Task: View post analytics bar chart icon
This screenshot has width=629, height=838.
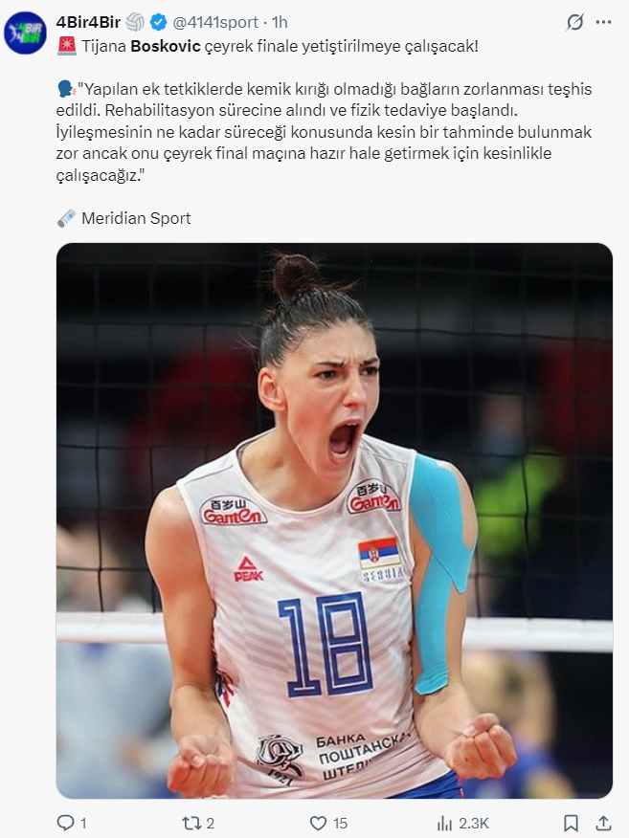Action: point(444,823)
